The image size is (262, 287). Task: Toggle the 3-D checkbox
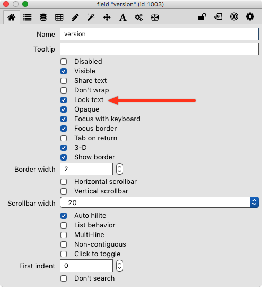(64, 148)
